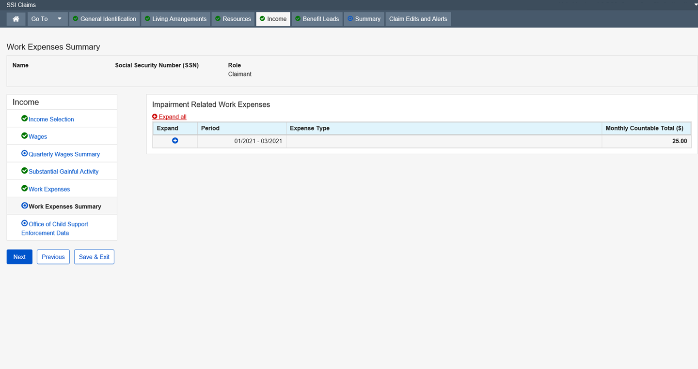Open the General Identification tab

click(104, 19)
